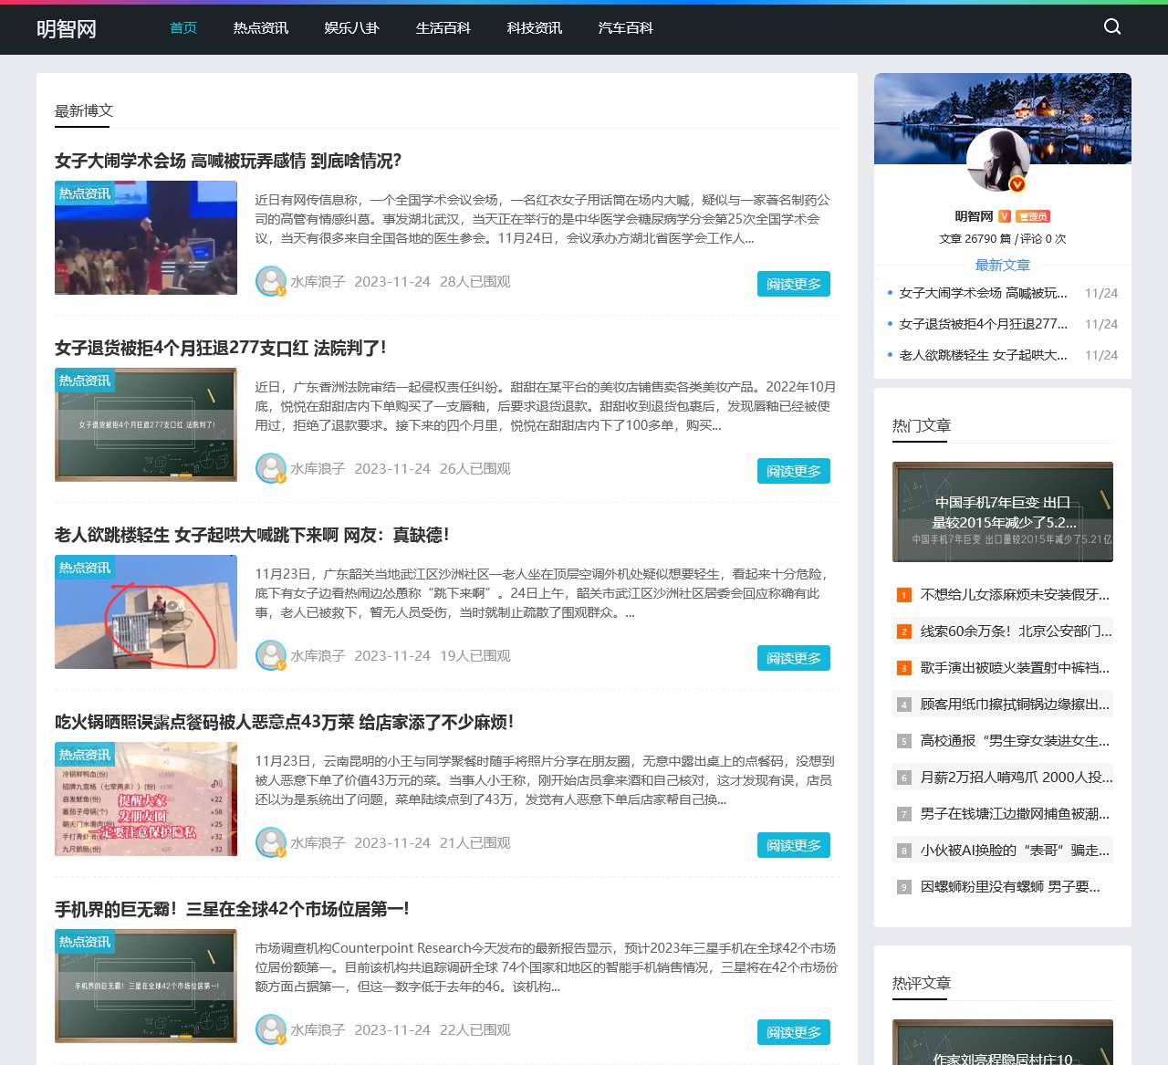The width and height of the screenshot is (1168, 1065).
Task: Open the 首页 navigation tab
Action: click(183, 28)
